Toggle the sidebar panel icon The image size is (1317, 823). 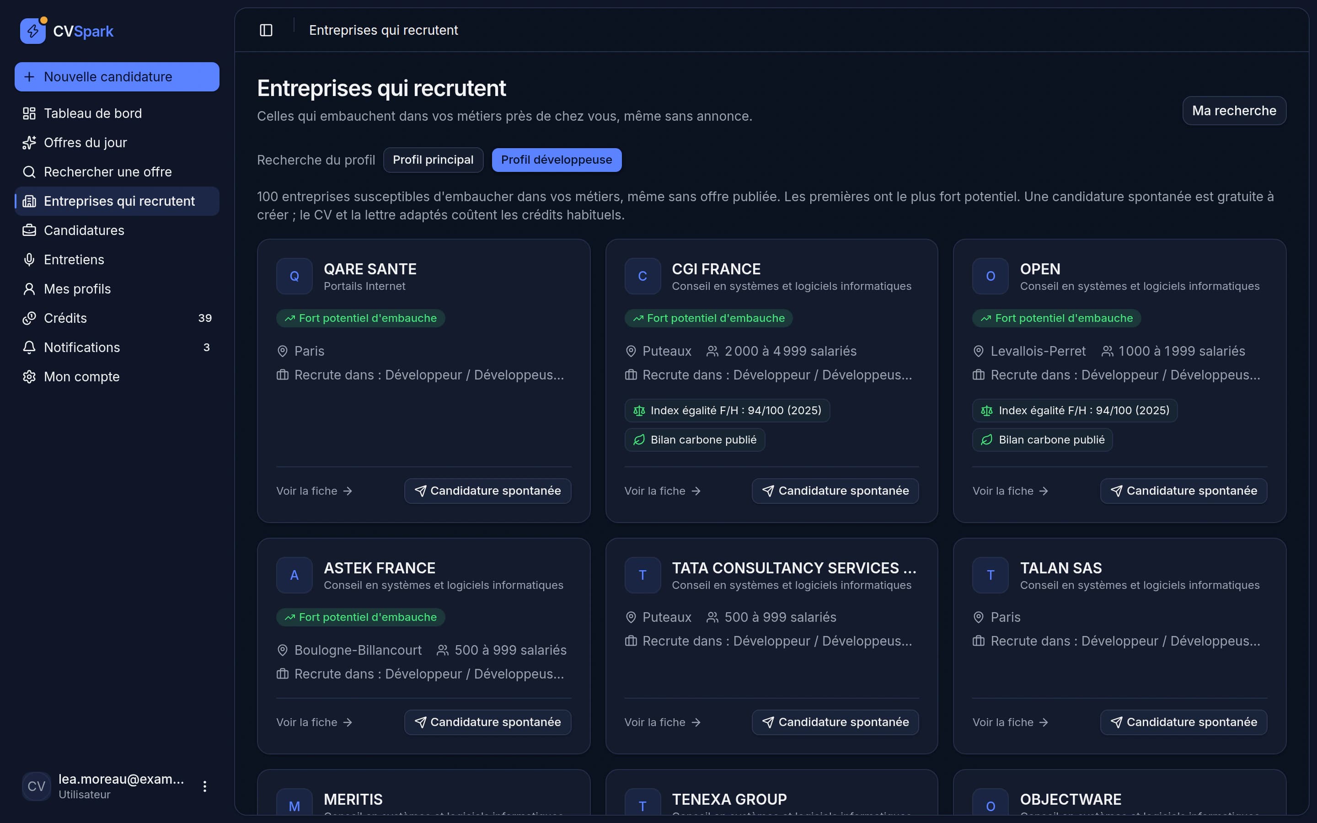(266, 30)
